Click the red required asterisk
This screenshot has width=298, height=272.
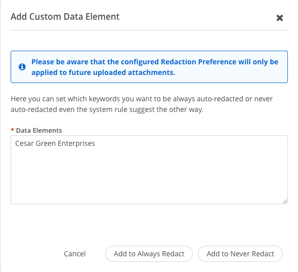click(x=12, y=130)
